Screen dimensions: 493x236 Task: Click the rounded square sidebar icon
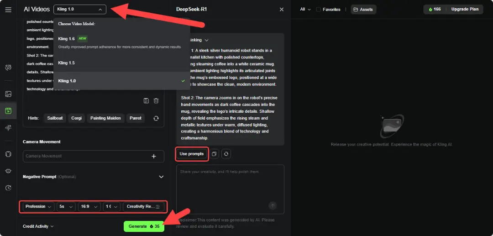9,154
